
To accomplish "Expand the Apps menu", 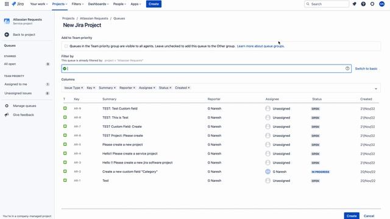I will (x=136, y=4).
